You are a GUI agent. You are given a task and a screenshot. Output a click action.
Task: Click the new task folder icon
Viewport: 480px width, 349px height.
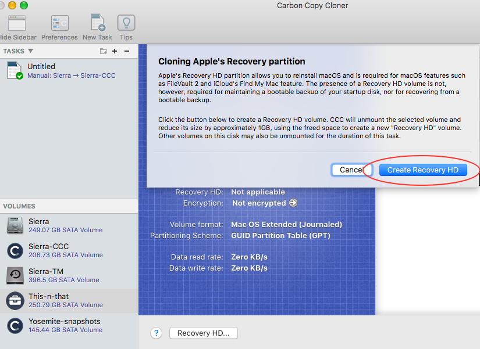104,51
